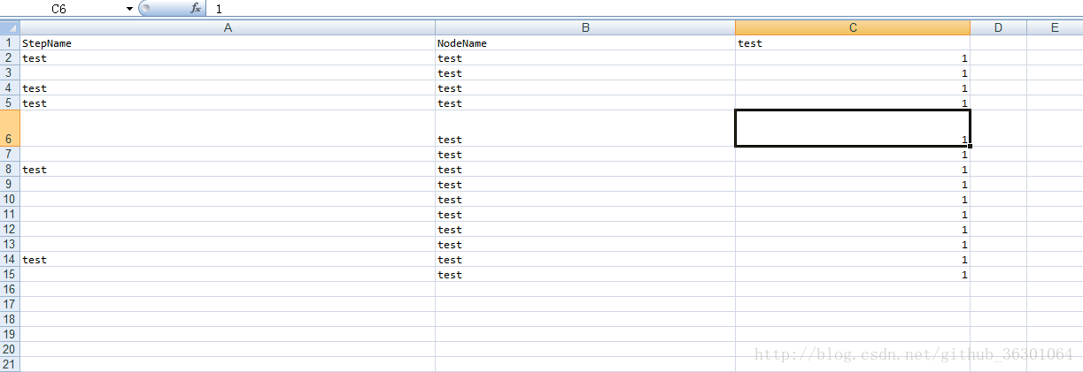Select row 18 header
This screenshot has width=1083, height=372.
click(x=10, y=320)
